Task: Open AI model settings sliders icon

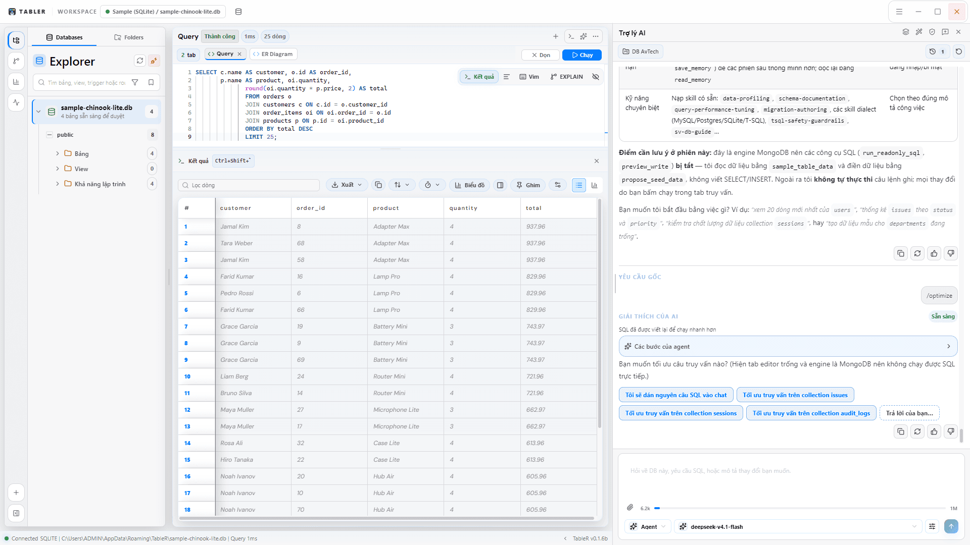Action: (x=932, y=526)
